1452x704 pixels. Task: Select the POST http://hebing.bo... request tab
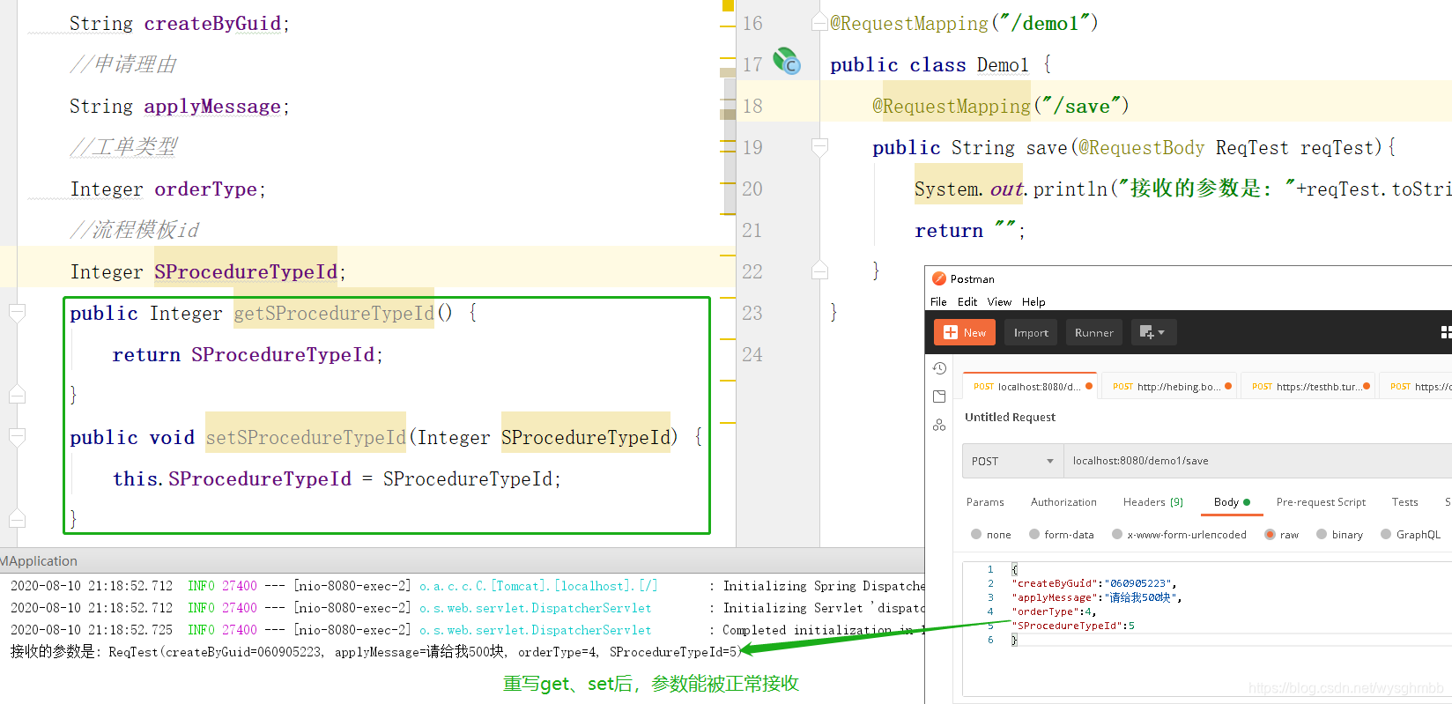(1170, 386)
